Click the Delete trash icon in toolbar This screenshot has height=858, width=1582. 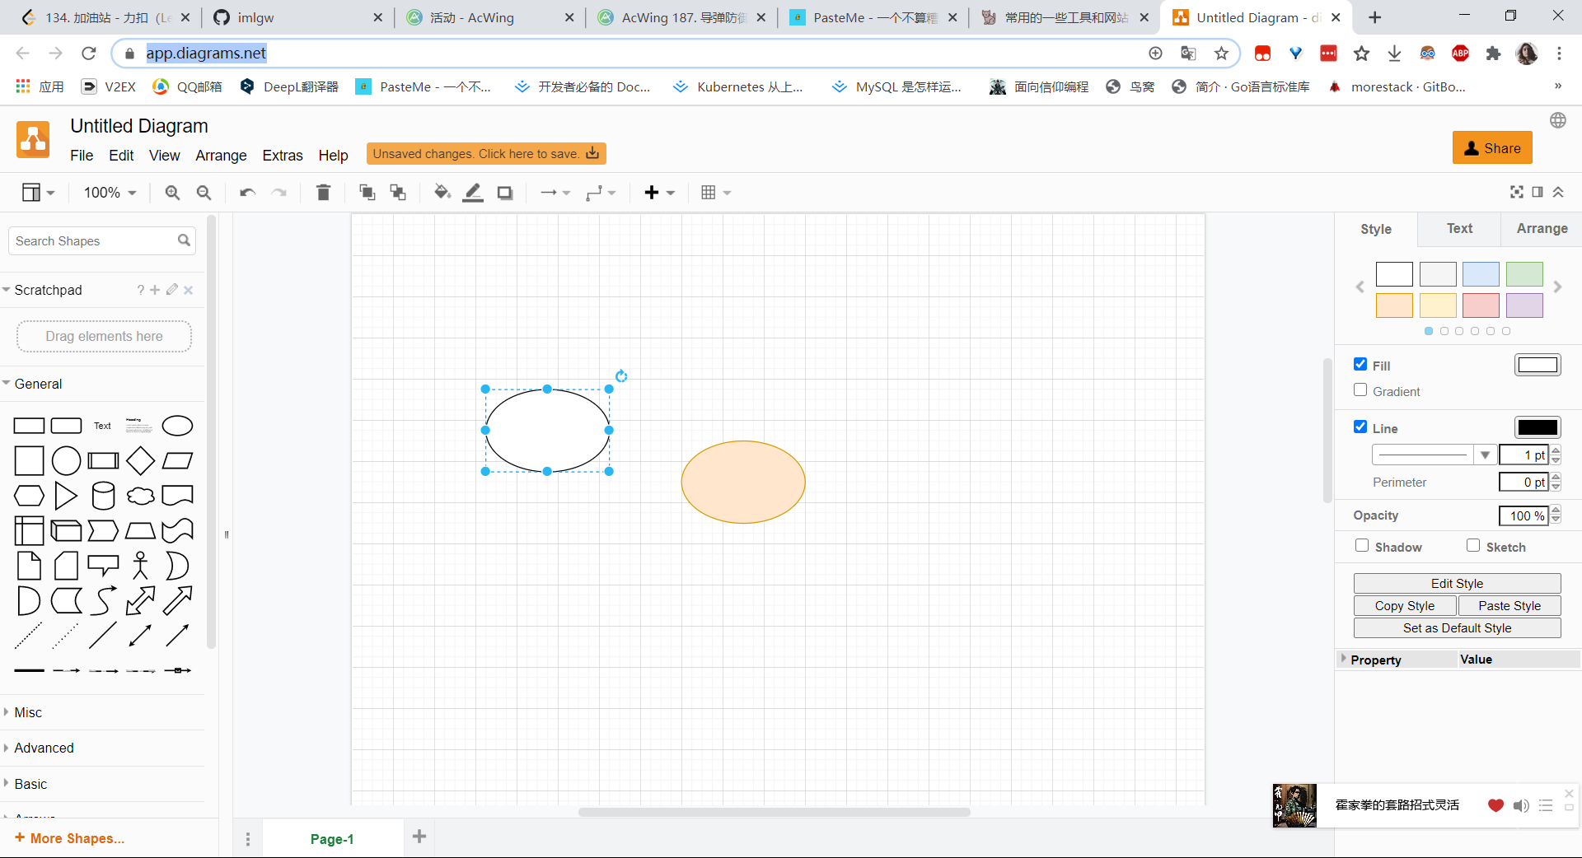tap(323, 193)
